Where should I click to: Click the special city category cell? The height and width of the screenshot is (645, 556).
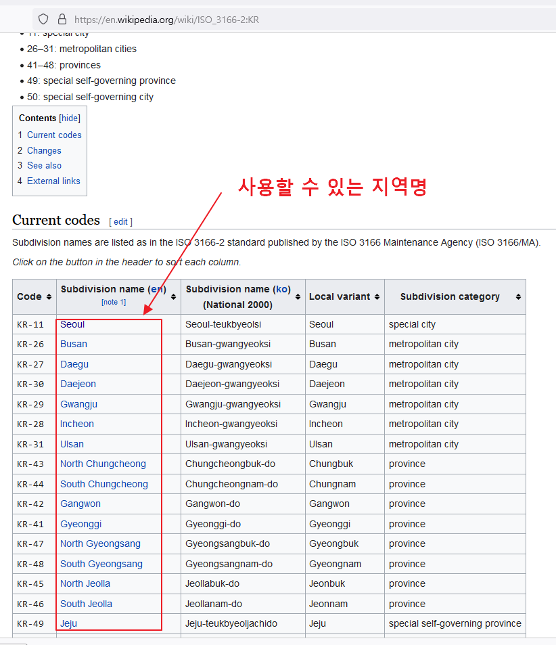(455, 324)
